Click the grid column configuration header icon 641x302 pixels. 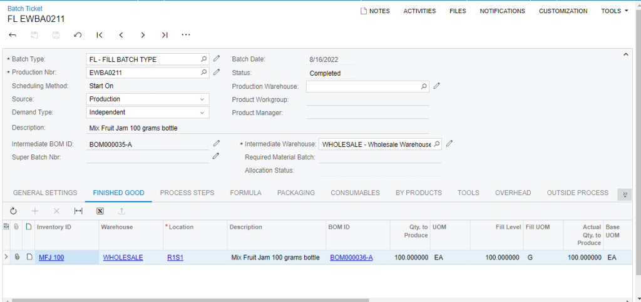tap(6, 227)
